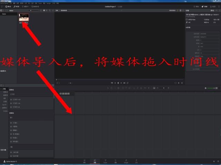The height and width of the screenshot is (165, 221).
Task: Toggle the Inspector panel button
Action: (x=213, y=7)
